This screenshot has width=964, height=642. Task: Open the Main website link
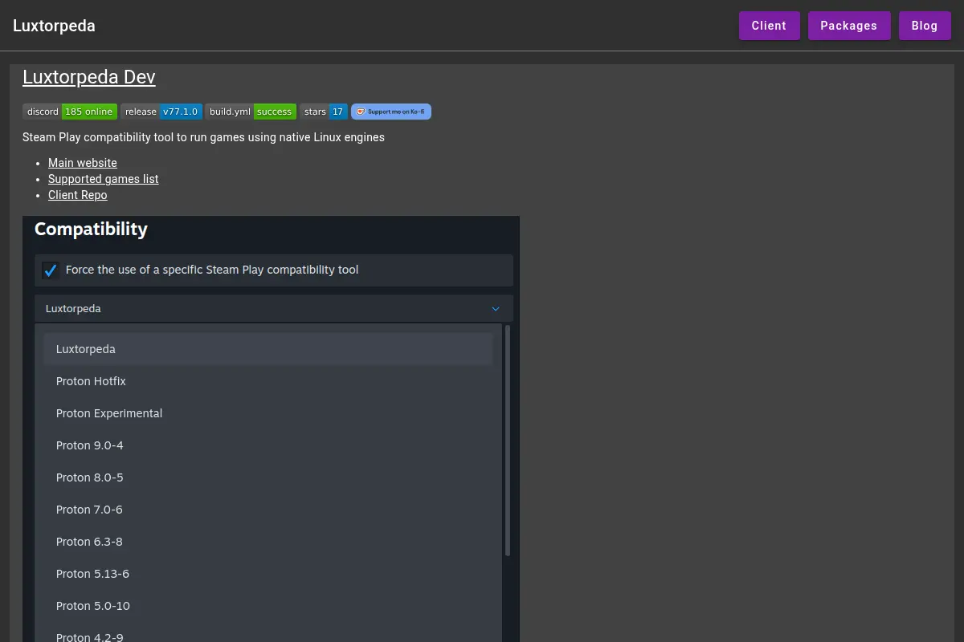83,163
